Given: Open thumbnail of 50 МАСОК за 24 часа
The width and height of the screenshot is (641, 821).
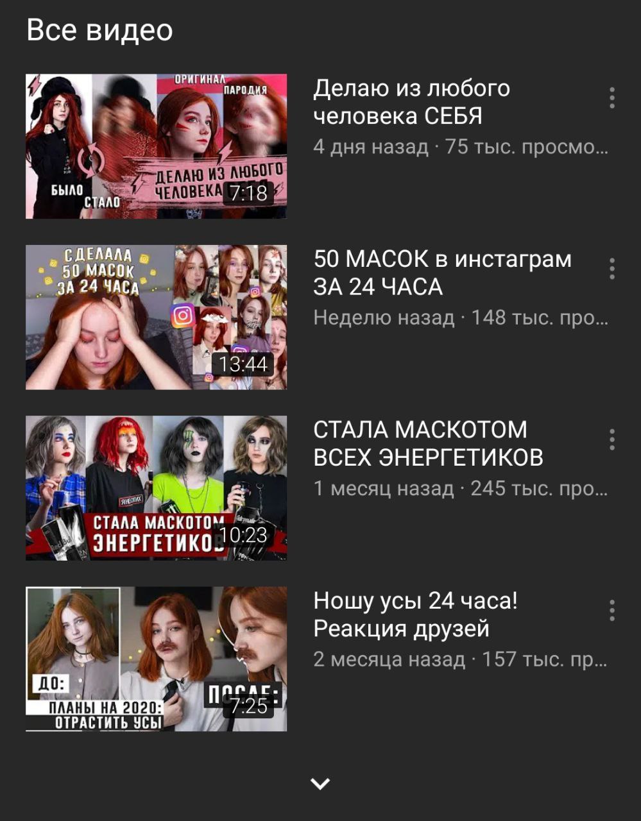Looking at the screenshot, I should pyautogui.click(x=156, y=317).
